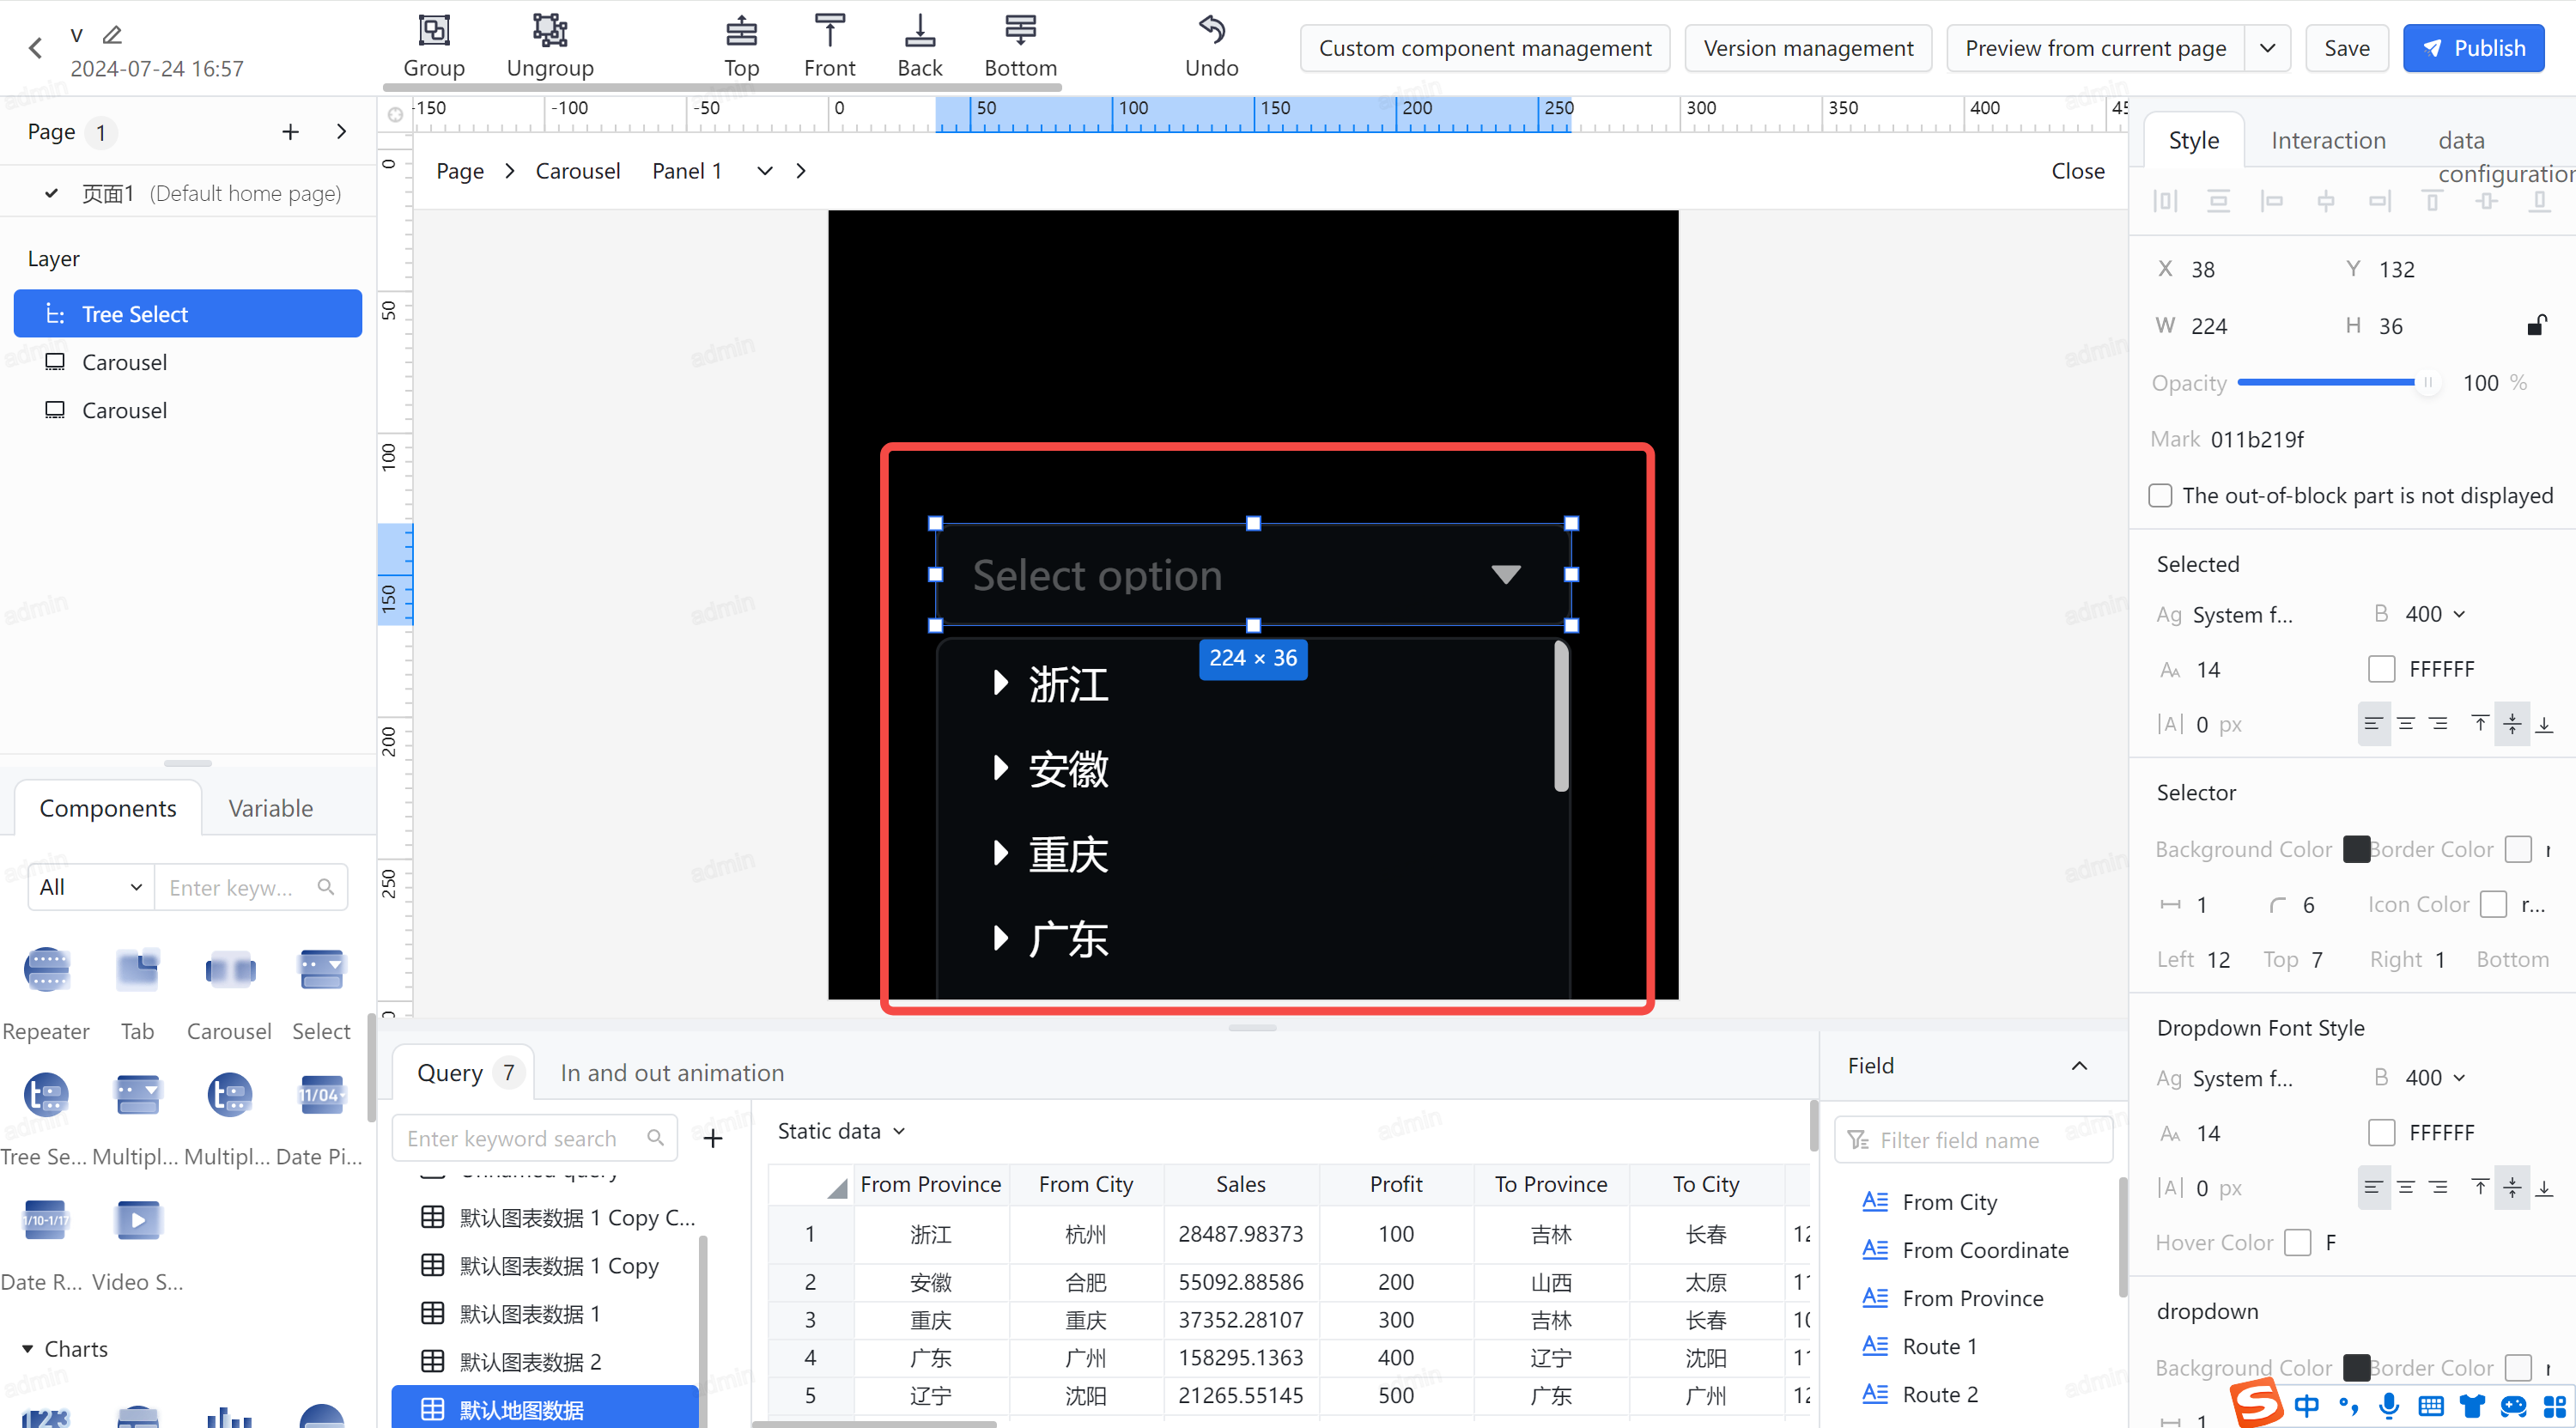Click the Save button
The width and height of the screenshot is (2576, 1428).
(2346, 48)
